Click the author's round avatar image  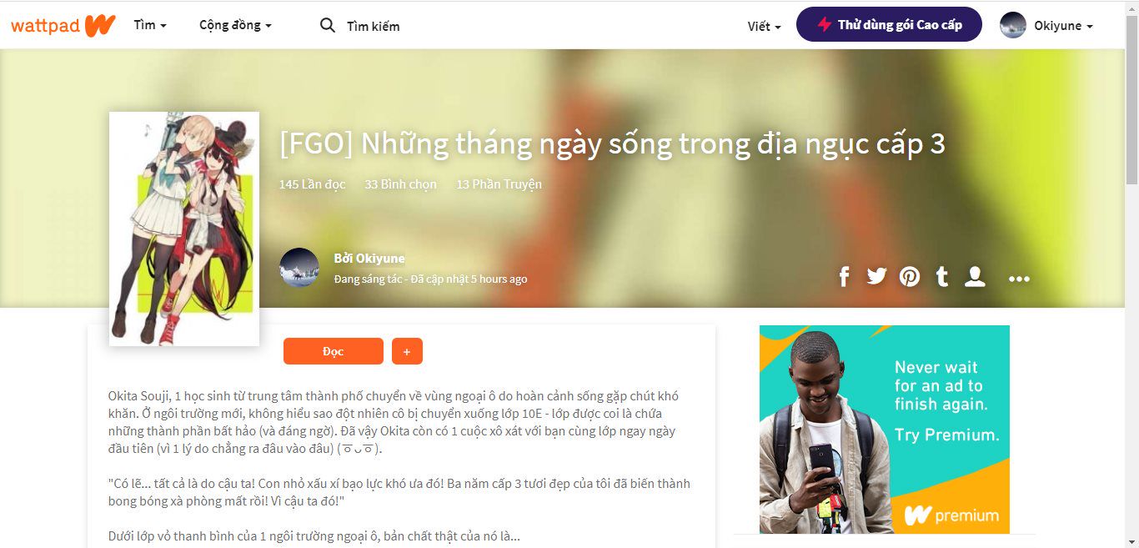tap(299, 268)
